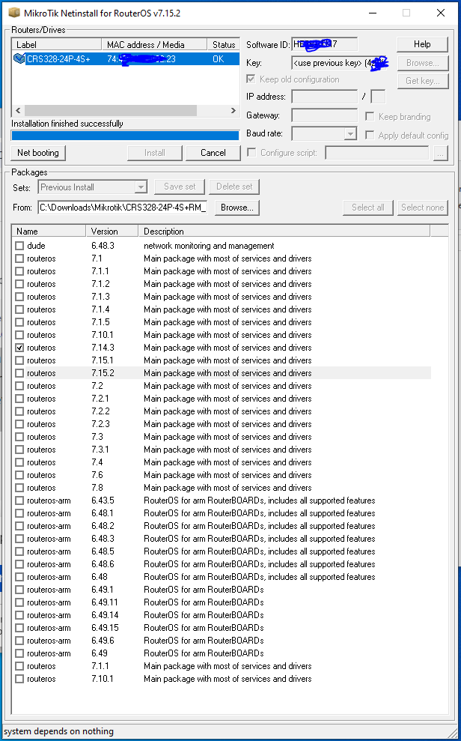Select the CRS328-24P-4S+ router device icon
The height and width of the screenshot is (741, 461).
pyautogui.click(x=19, y=59)
